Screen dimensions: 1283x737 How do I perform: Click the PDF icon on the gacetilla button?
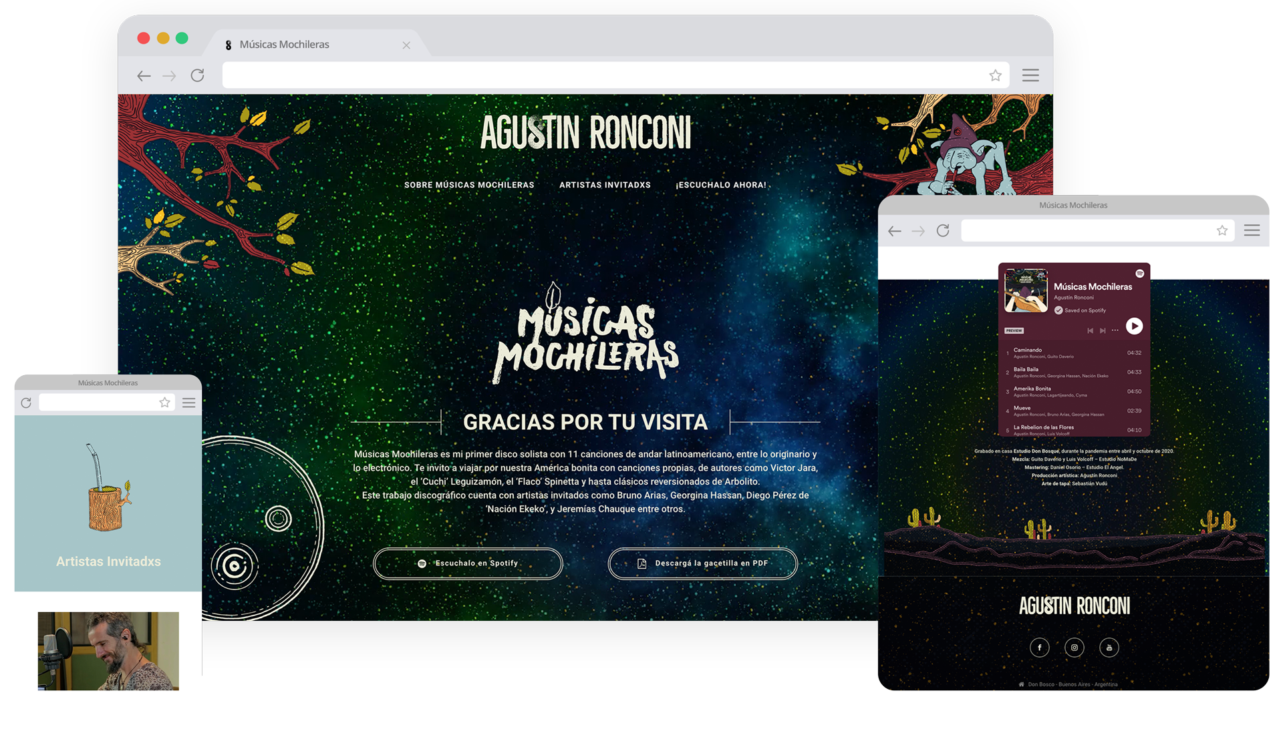[642, 563]
